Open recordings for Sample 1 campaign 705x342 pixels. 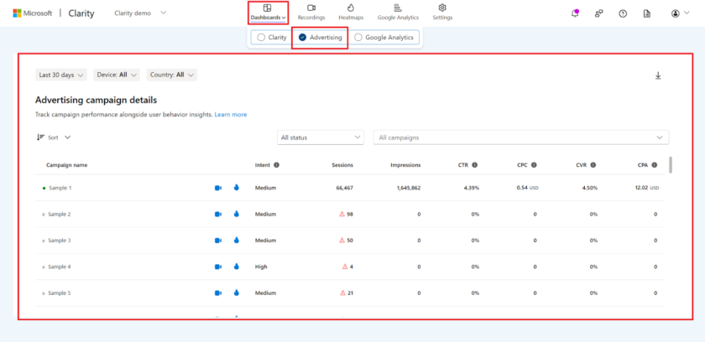pyautogui.click(x=218, y=189)
